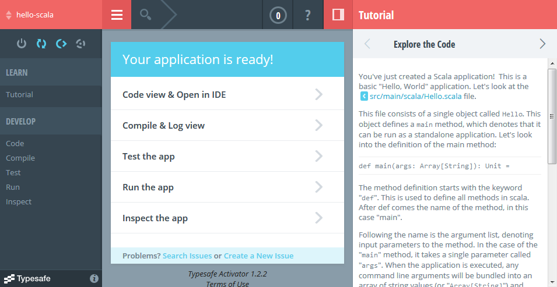This screenshot has height=287, width=557.
Task: Select Compile in the Develop menu
Action: pos(20,158)
